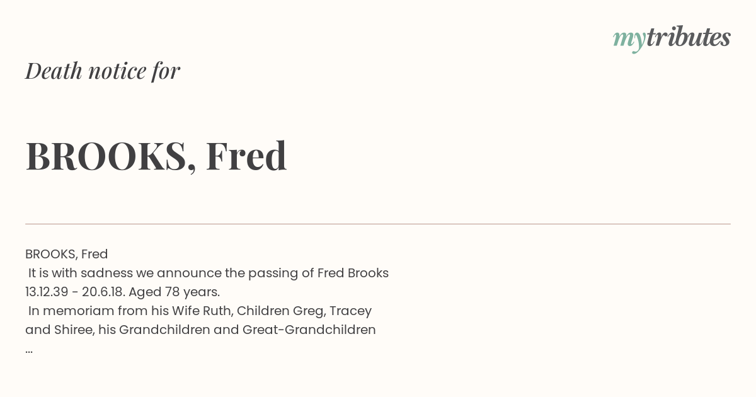This screenshot has height=397, width=756.
Task: Select the 'Death notice for' italic heading
Action: 103,71
